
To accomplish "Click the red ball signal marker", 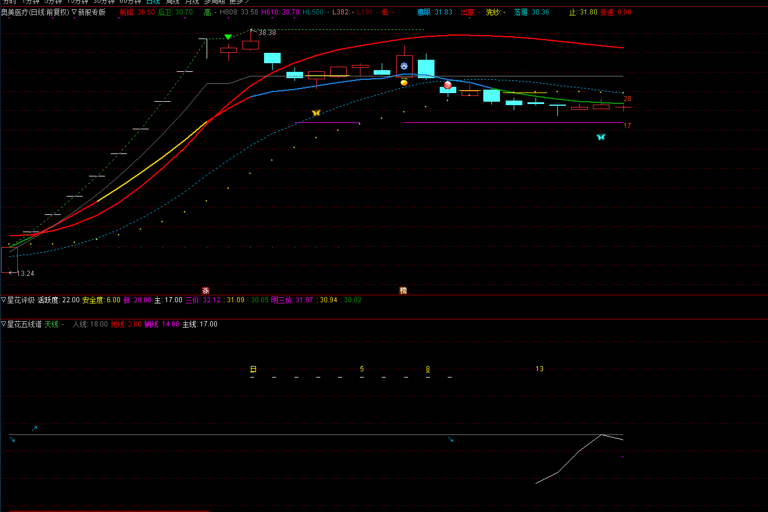I will coord(448,85).
